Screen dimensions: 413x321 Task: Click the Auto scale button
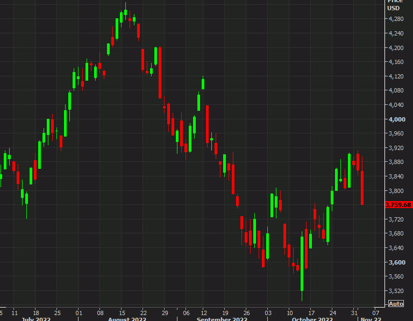point(396,304)
